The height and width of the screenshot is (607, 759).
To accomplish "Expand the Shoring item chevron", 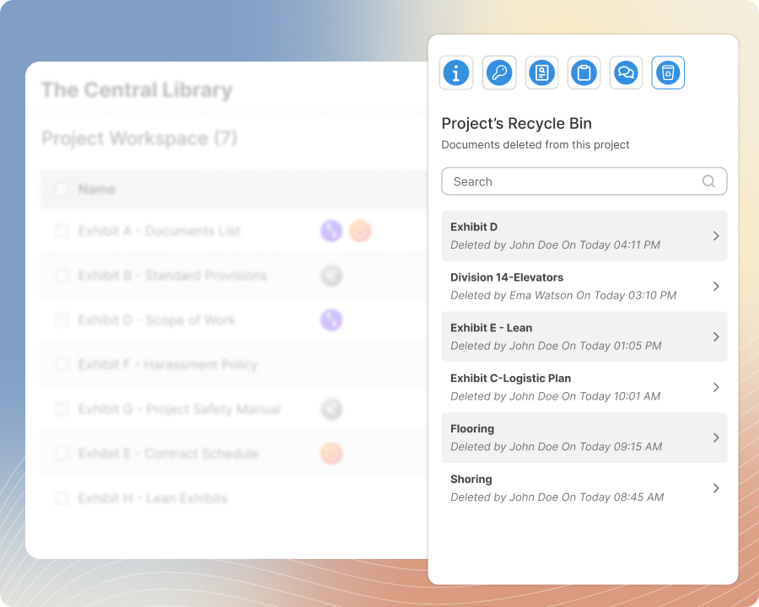I will [716, 488].
